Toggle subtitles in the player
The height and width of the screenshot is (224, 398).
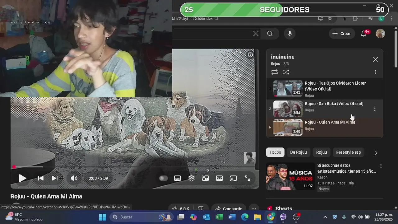click(178, 178)
